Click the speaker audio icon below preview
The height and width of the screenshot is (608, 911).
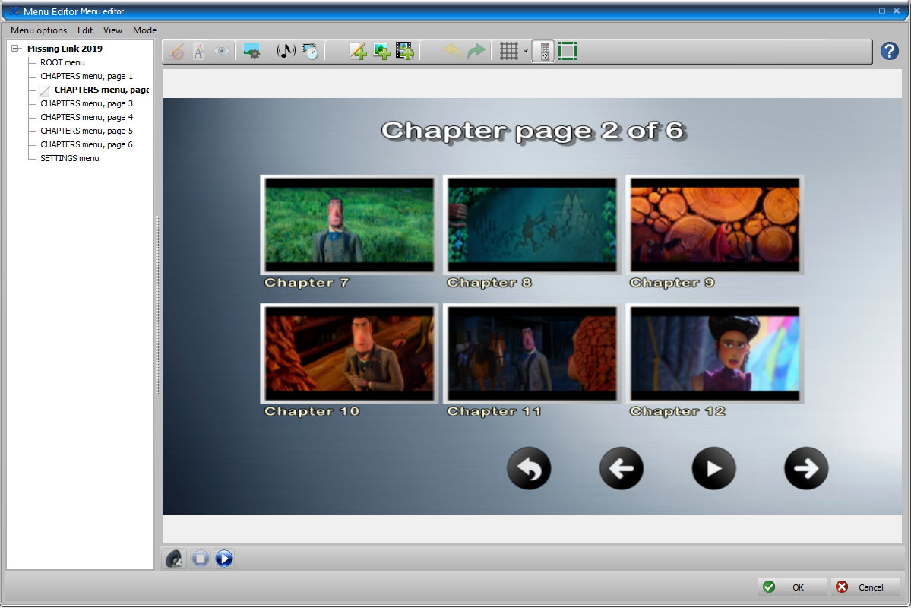click(174, 559)
